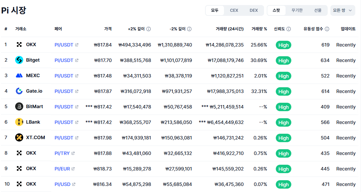Open external link icon for BitMart PI/USDT

click(x=77, y=107)
